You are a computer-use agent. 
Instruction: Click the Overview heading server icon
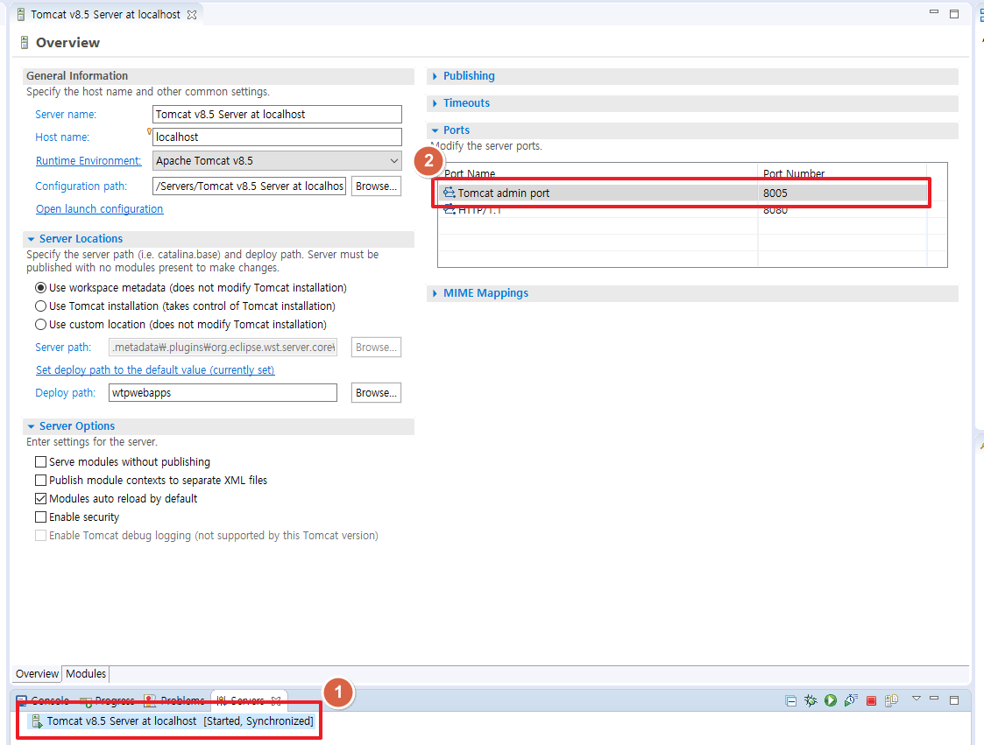click(25, 43)
